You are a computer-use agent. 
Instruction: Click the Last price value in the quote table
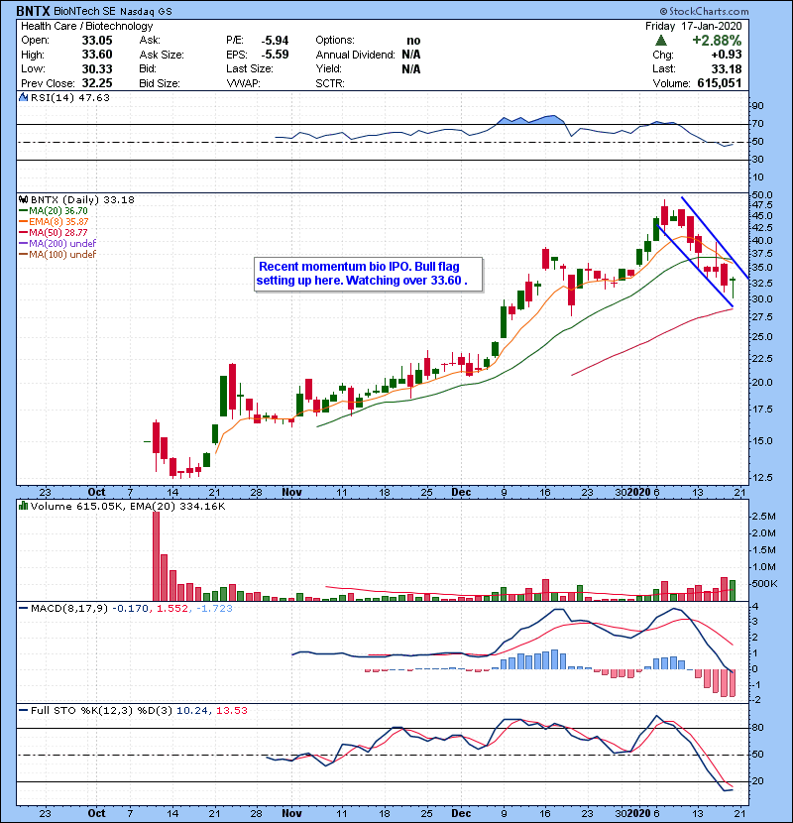[x=727, y=68]
